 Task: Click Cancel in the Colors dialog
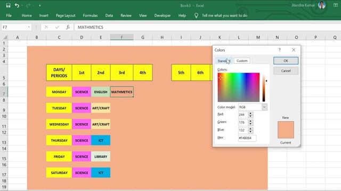pos(286,71)
